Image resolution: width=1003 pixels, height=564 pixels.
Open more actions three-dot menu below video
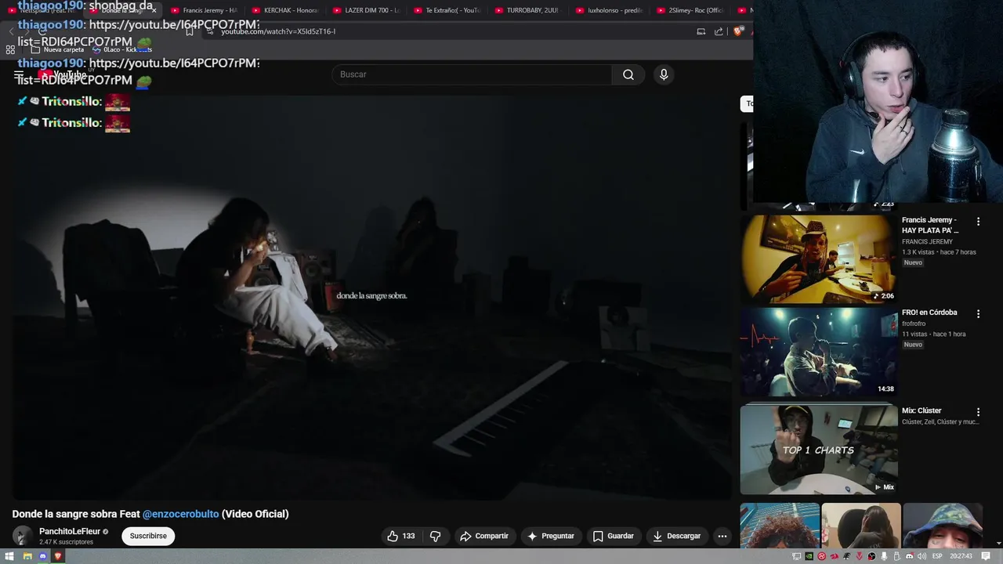(722, 536)
